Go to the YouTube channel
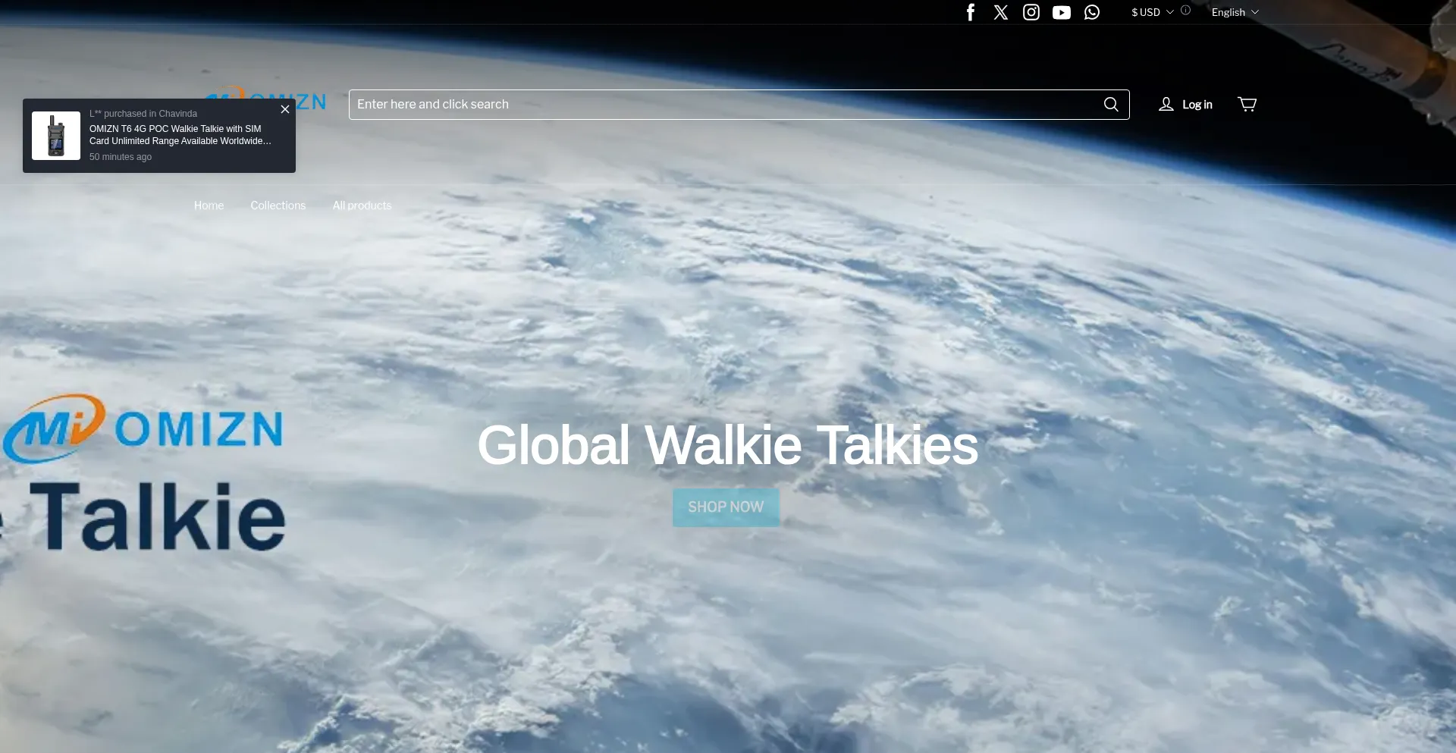Viewport: 1456px width, 753px height. pos(1062,12)
